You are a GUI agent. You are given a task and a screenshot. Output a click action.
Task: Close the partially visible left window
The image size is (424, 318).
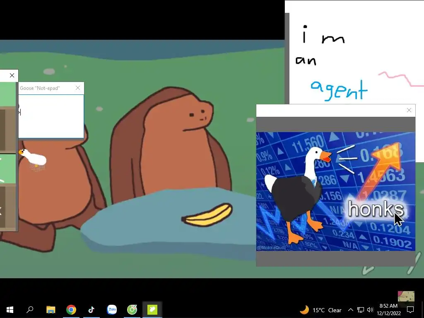pos(12,75)
